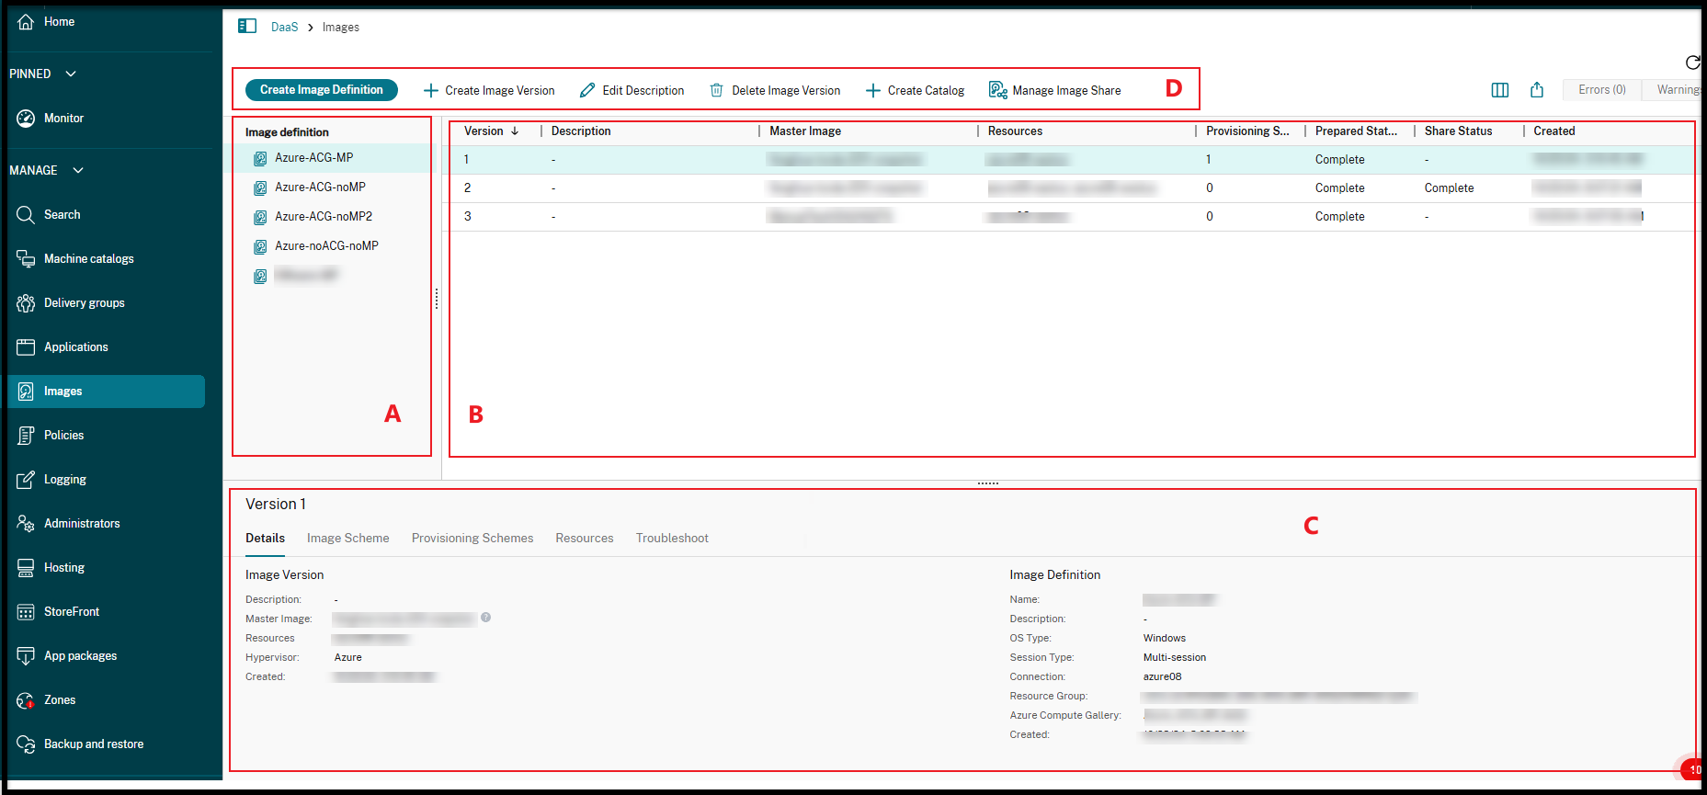Click the red notification badge

click(1693, 770)
